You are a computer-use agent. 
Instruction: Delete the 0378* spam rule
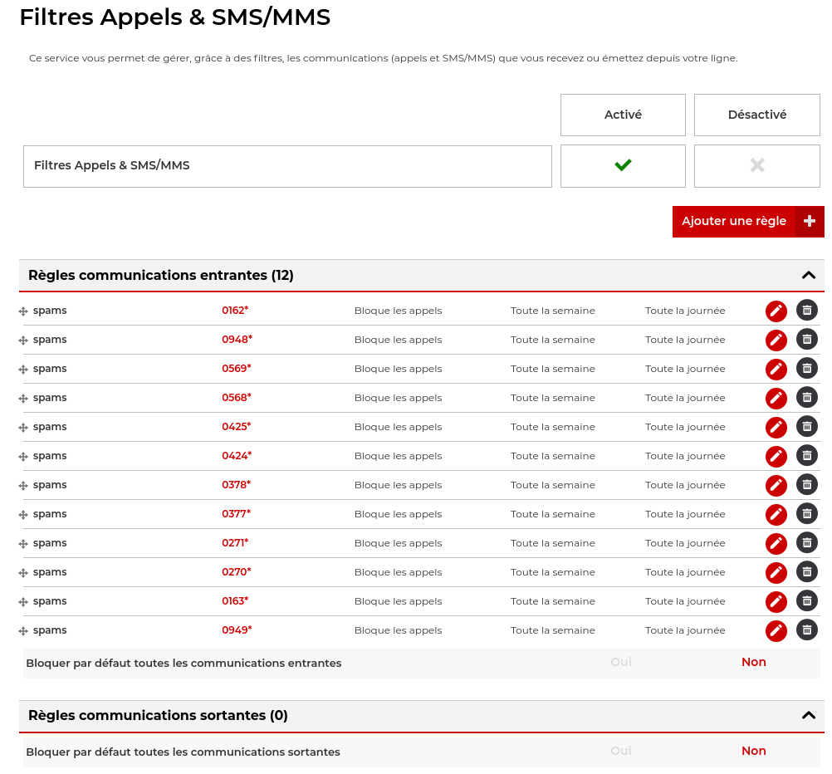click(806, 485)
